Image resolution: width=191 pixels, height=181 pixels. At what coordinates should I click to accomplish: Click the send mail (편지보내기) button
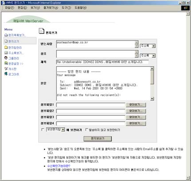coord(98,139)
